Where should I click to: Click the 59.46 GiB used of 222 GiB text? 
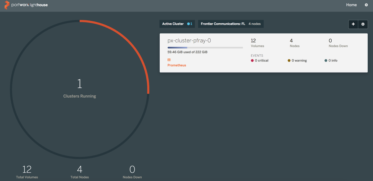tap(187, 52)
